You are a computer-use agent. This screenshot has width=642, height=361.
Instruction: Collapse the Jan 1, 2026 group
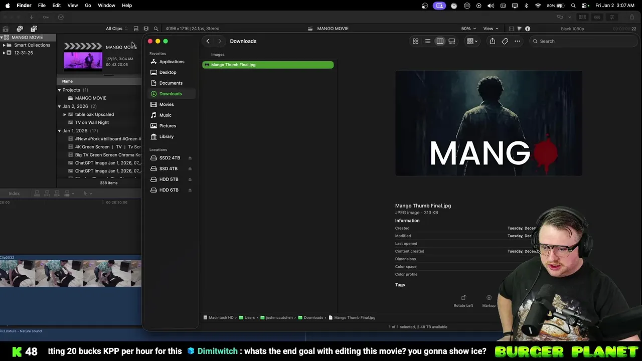tap(59, 131)
